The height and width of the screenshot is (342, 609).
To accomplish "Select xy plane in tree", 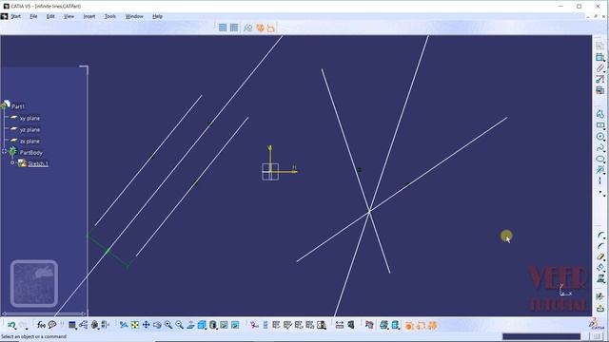I will coord(29,118).
